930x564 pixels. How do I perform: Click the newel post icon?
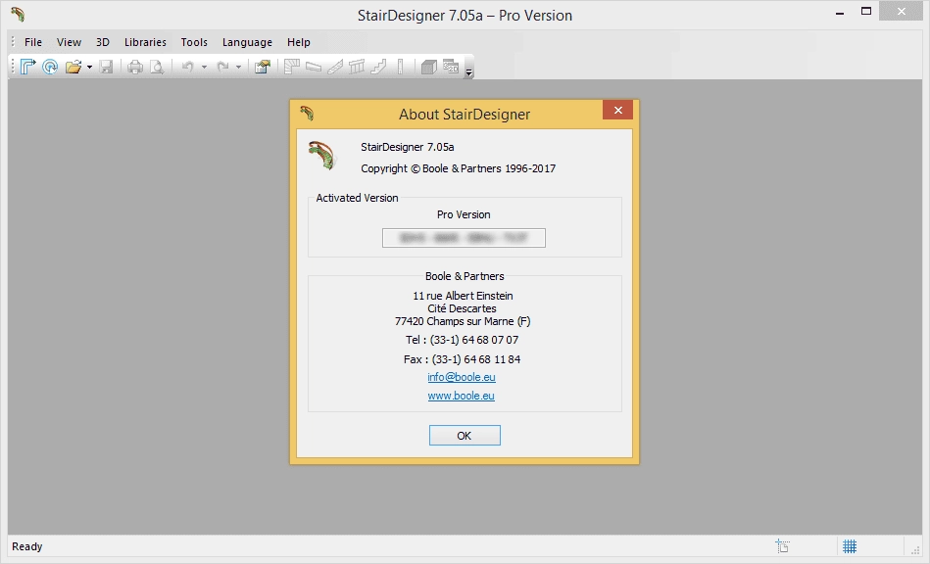pyautogui.click(x=401, y=67)
